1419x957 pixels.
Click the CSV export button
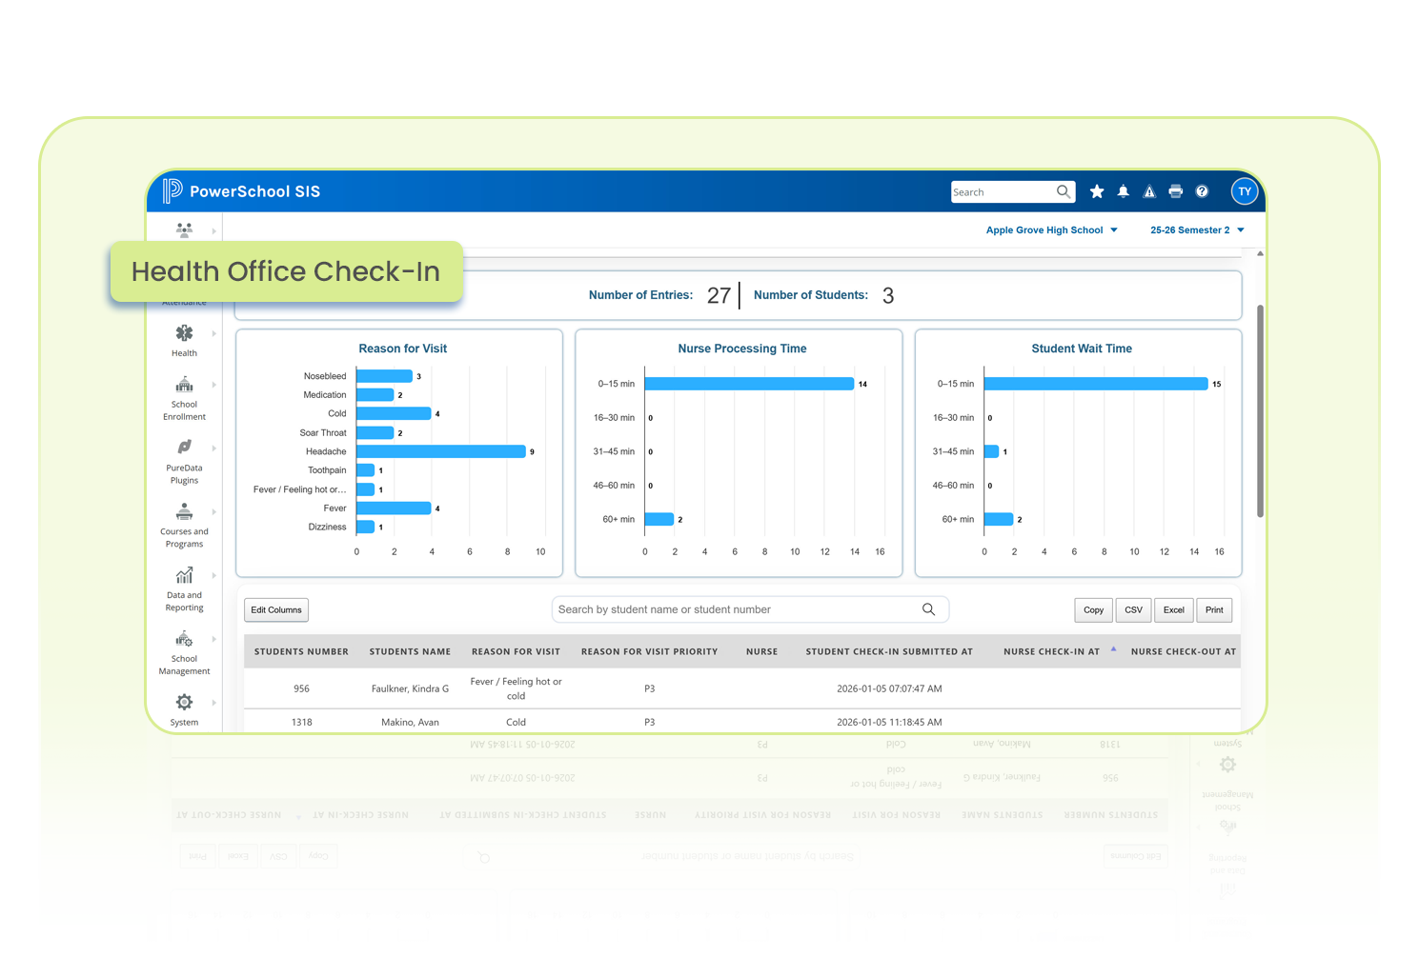pos(1133,610)
